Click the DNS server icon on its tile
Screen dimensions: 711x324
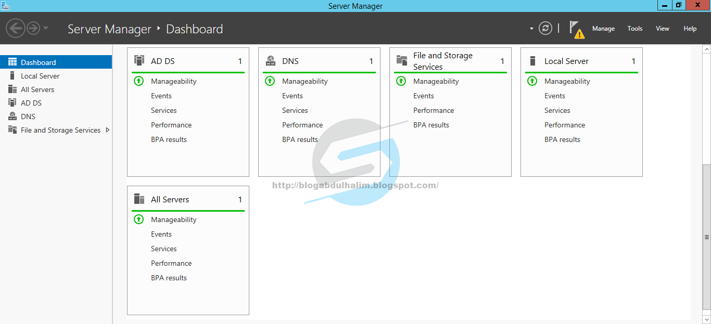[x=270, y=60]
